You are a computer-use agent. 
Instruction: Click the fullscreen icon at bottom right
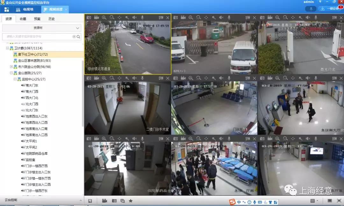click(x=339, y=201)
